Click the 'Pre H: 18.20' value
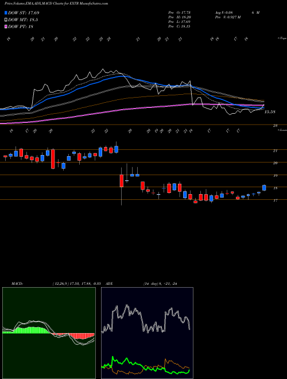The width and height of the screenshot is (287, 379). click(180, 17)
